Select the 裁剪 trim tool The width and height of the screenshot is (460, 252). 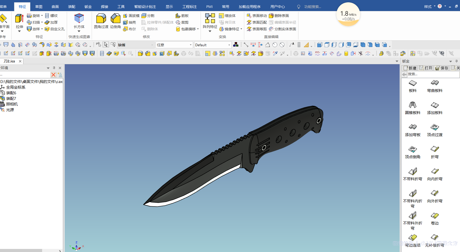(x=182, y=22)
